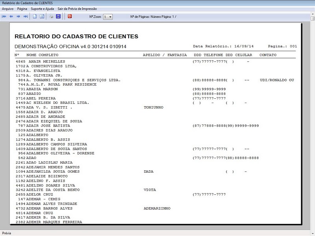
Task: Select row A. OLIVEIRA JR.
Action: click(x=155, y=76)
